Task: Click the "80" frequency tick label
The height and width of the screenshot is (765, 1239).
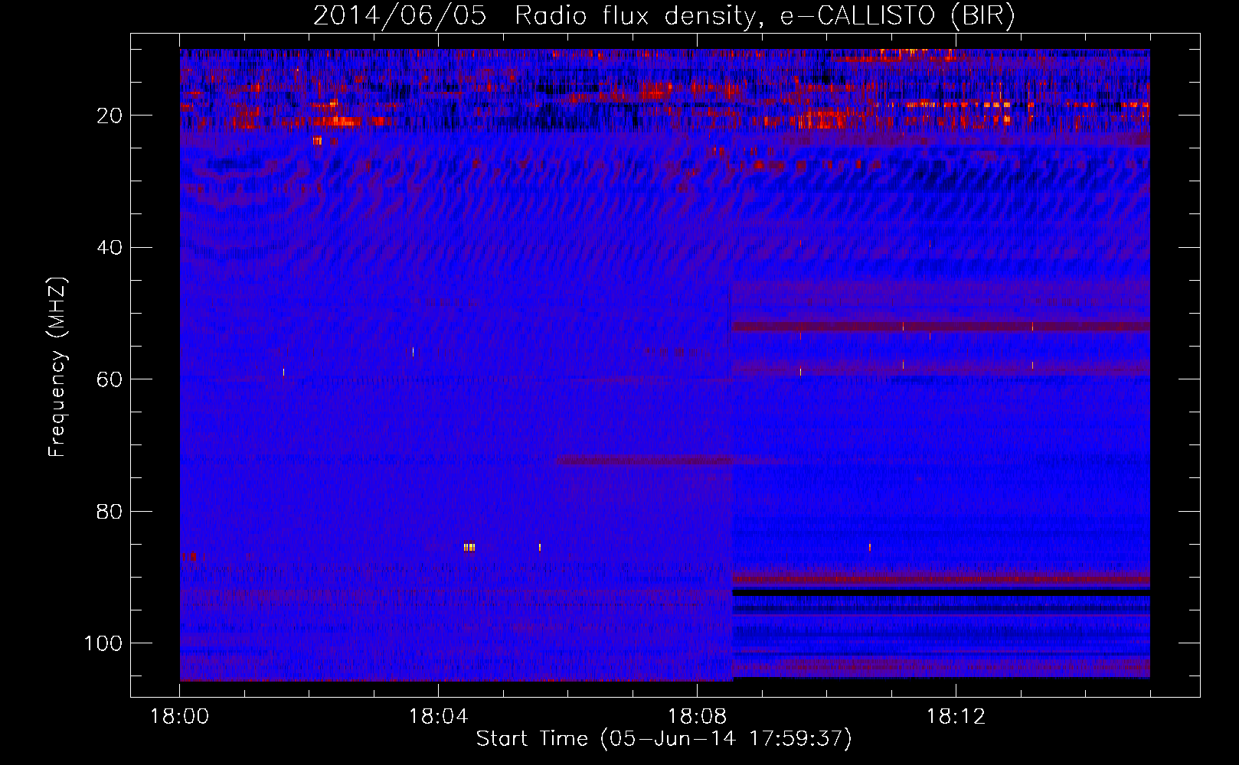Action: point(110,512)
